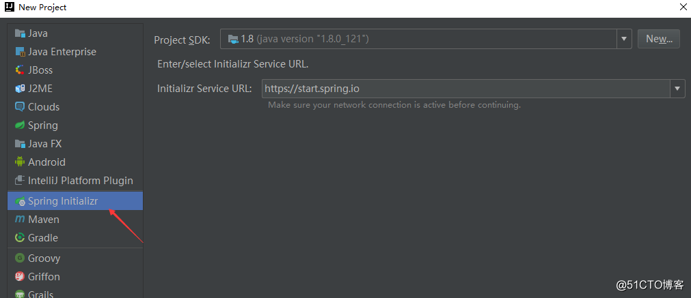Click the Groovy G icon
Screen dimensions: 691x298
pos(20,258)
